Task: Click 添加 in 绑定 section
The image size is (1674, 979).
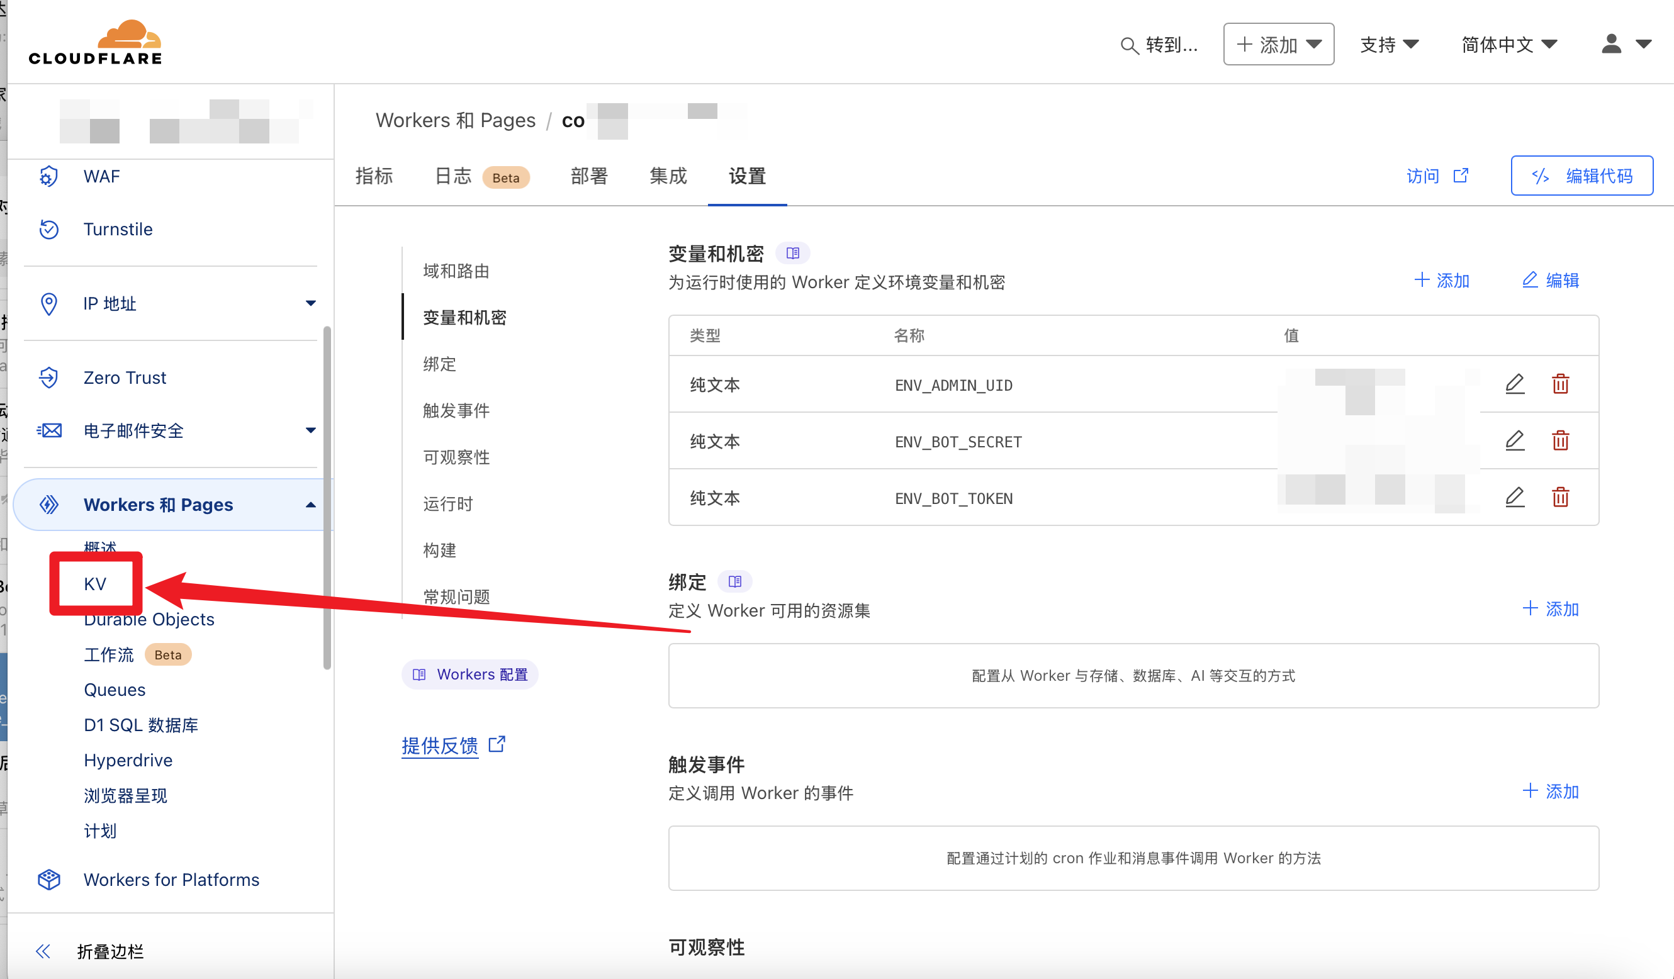Action: point(1551,608)
